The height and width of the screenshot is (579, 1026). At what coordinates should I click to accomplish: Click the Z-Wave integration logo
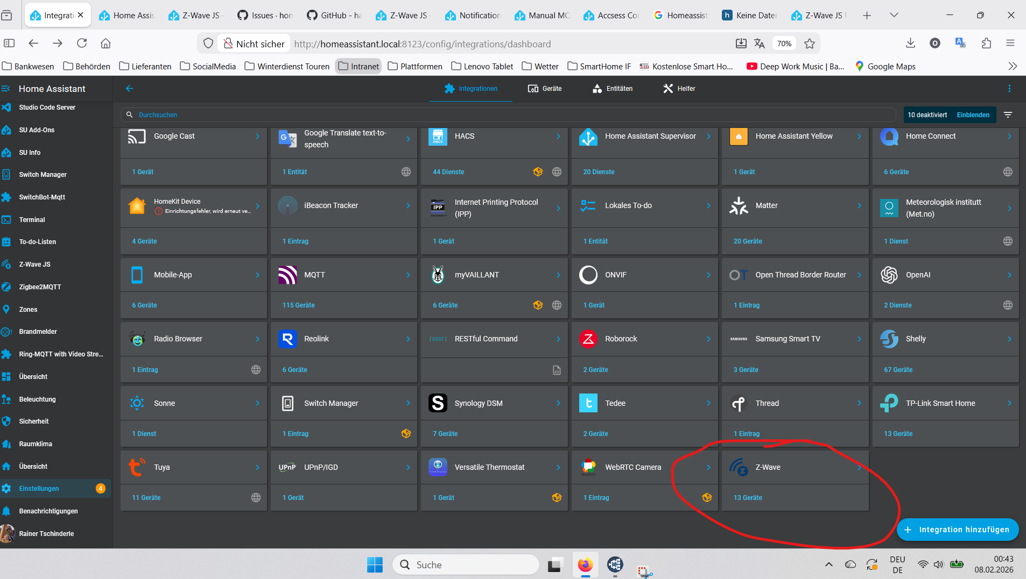click(x=739, y=467)
